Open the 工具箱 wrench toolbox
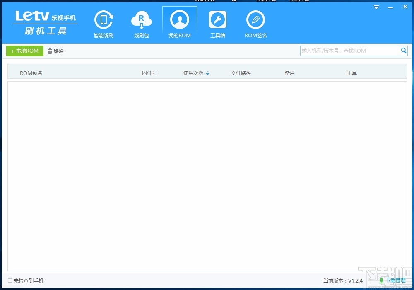414x290 pixels. click(x=218, y=24)
